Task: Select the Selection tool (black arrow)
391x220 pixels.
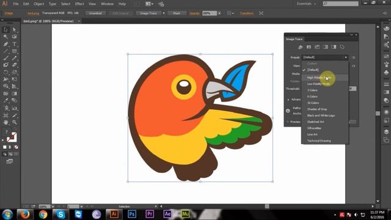Action: point(5,30)
